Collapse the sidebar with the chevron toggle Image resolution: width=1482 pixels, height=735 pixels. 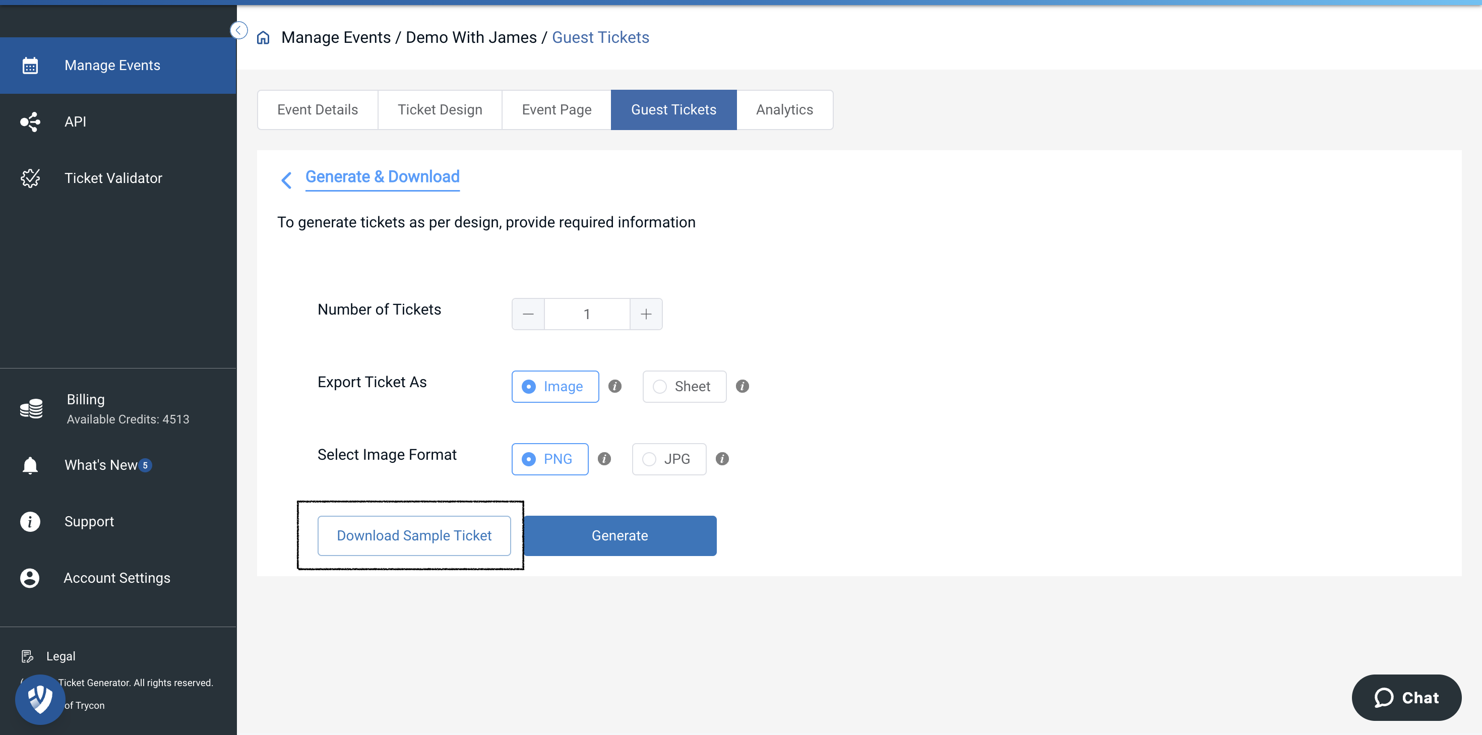(x=239, y=30)
